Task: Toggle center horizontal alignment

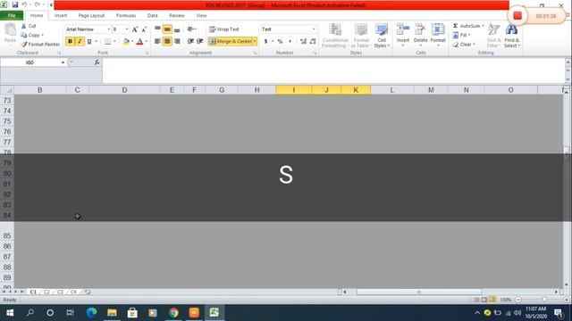Action: click(x=167, y=42)
